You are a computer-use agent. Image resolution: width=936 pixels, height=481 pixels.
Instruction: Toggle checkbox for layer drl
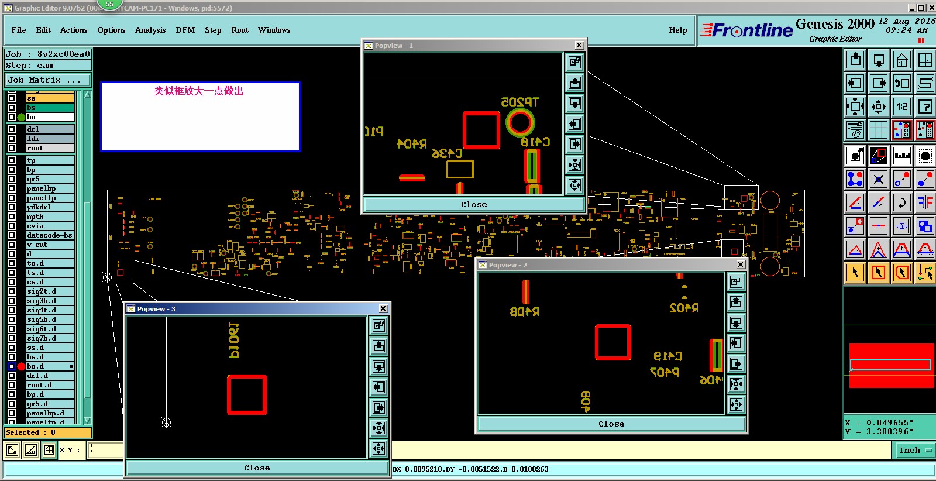click(x=12, y=129)
